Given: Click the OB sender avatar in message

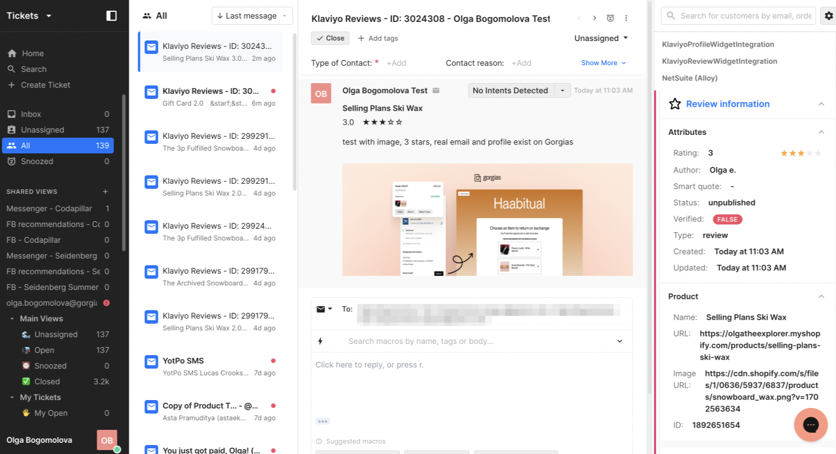Looking at the screenshot, I should [x=321, y=93].
